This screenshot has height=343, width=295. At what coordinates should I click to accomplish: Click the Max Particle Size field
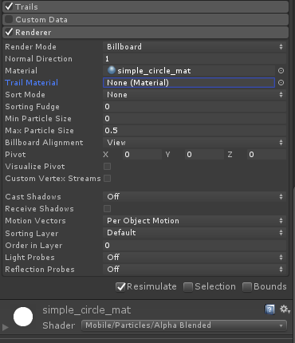point(195,131)
